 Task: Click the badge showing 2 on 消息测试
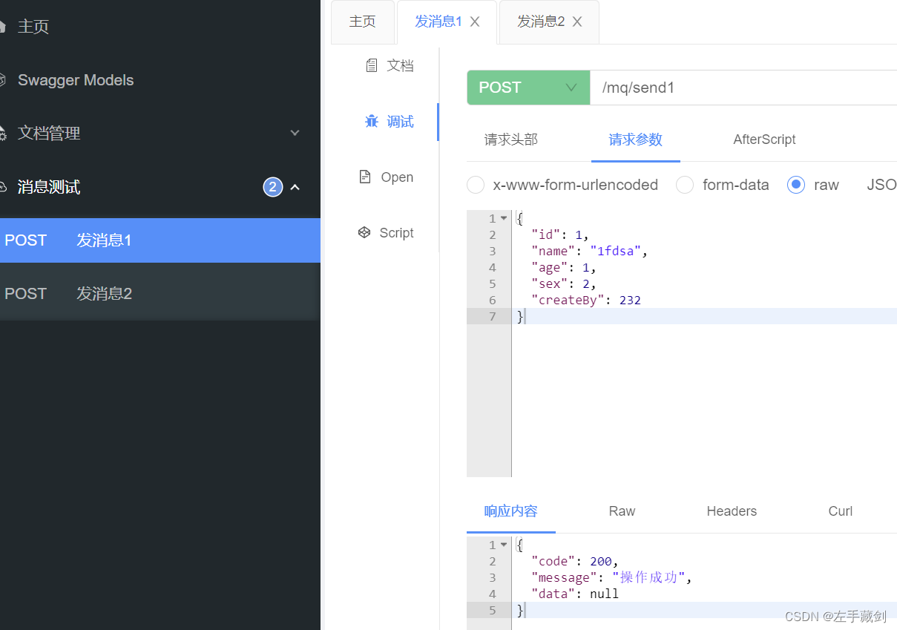[272, 187]
